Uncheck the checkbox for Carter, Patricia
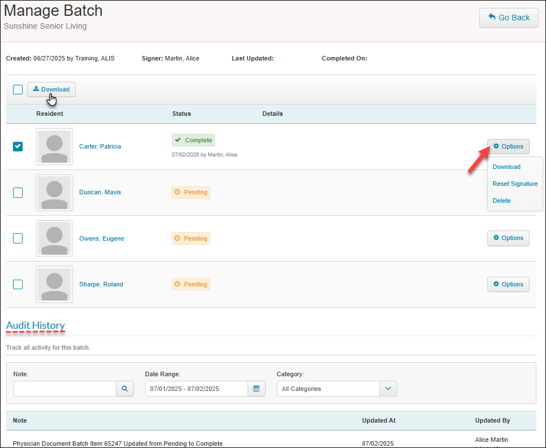This screenshot has width=546, height=448. (18, 146)
